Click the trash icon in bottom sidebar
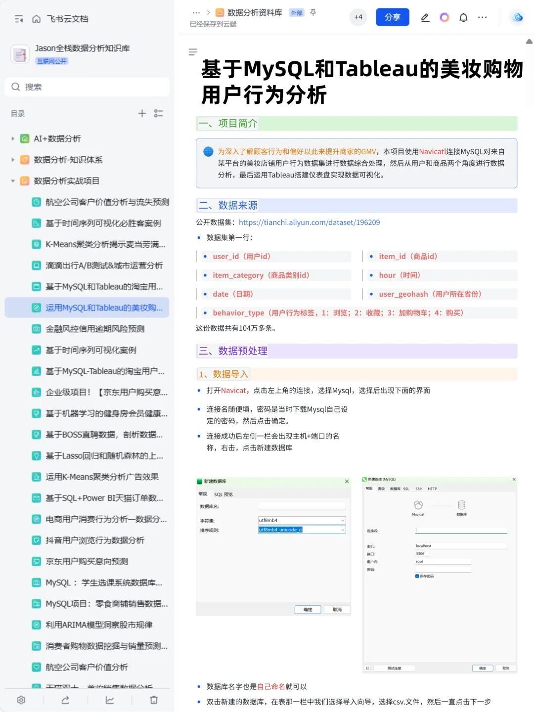Screen dimensions: 534x712 (x=154, y=700)
